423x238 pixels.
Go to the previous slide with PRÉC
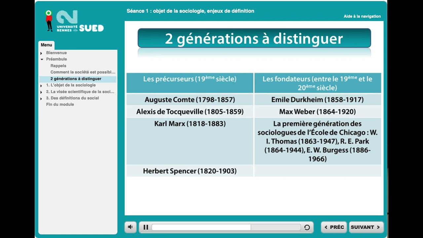coord(334,227)
